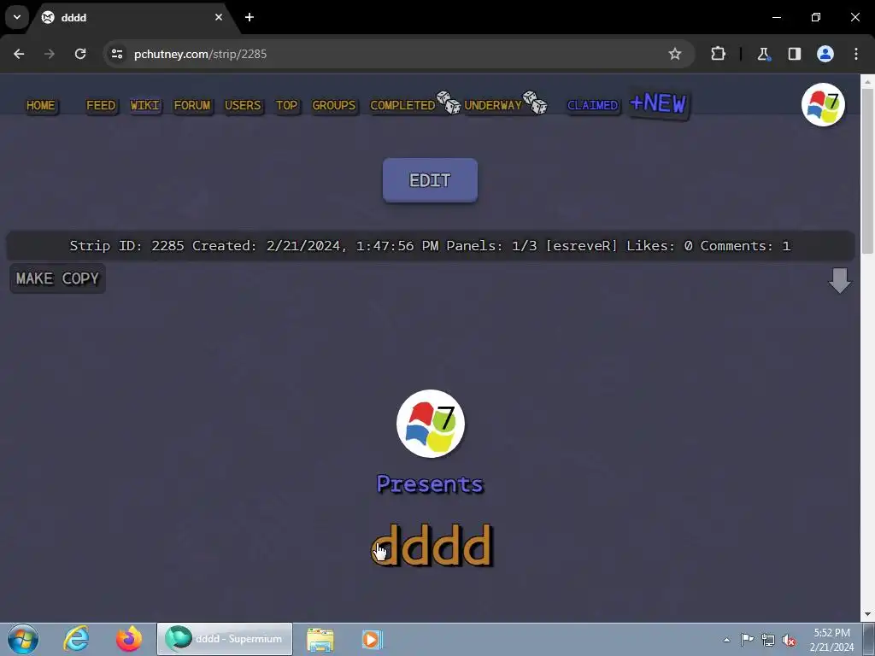875x656 pixels.
Task: Launch Internet Explorer from the taskbar
Action: [x=76, y=639]
